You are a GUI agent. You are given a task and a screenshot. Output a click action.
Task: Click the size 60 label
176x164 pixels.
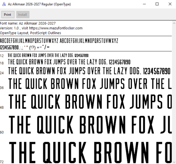click(x=2, y=132)
